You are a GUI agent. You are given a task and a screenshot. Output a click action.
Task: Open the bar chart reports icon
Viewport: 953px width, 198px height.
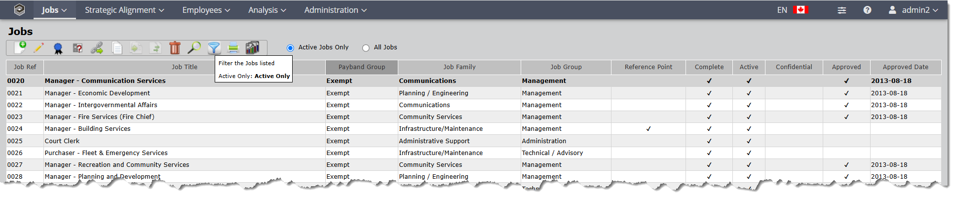tap(252, 48)
